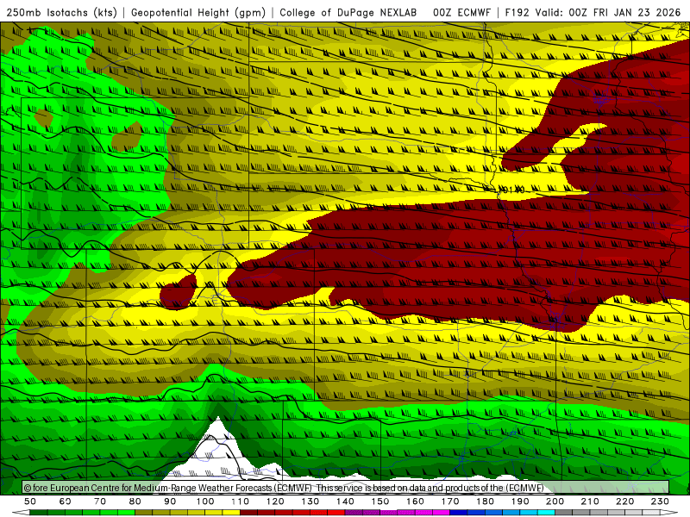Image resolution: width=690 pixels, height=517 pixels.
Task: Click the "00Z ECMWF" model run label
Action: click(461, 13)
